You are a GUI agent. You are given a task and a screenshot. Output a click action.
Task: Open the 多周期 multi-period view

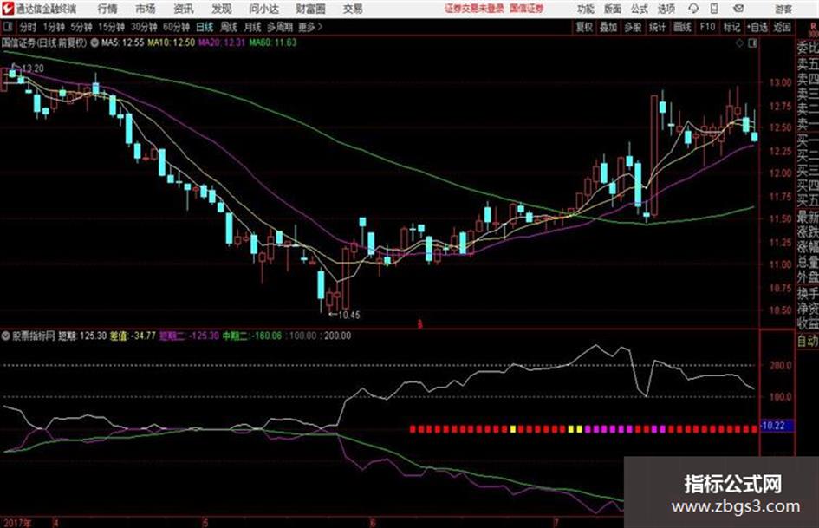pyautogui.click(x=280, y=27)
